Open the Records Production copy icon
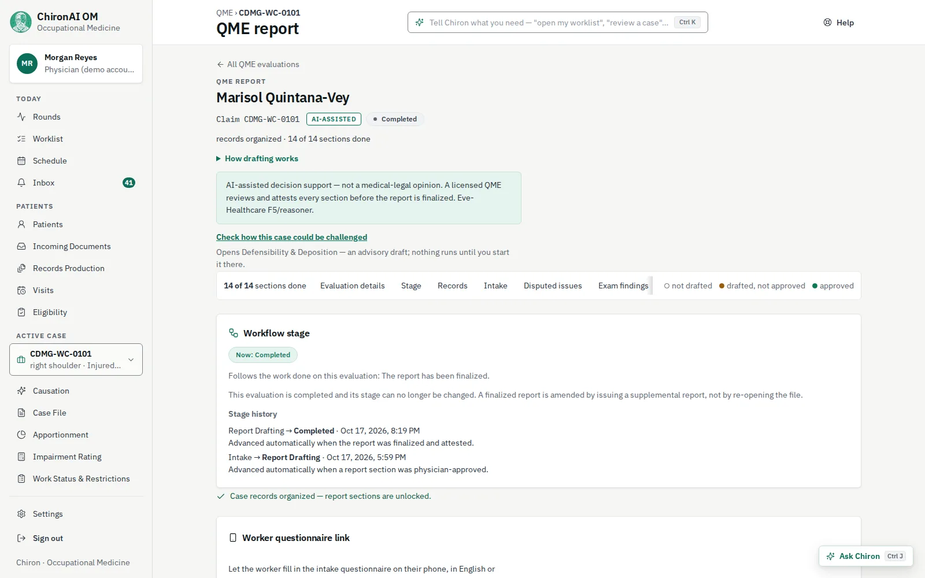925x578 pixels. tap(21, 268)
